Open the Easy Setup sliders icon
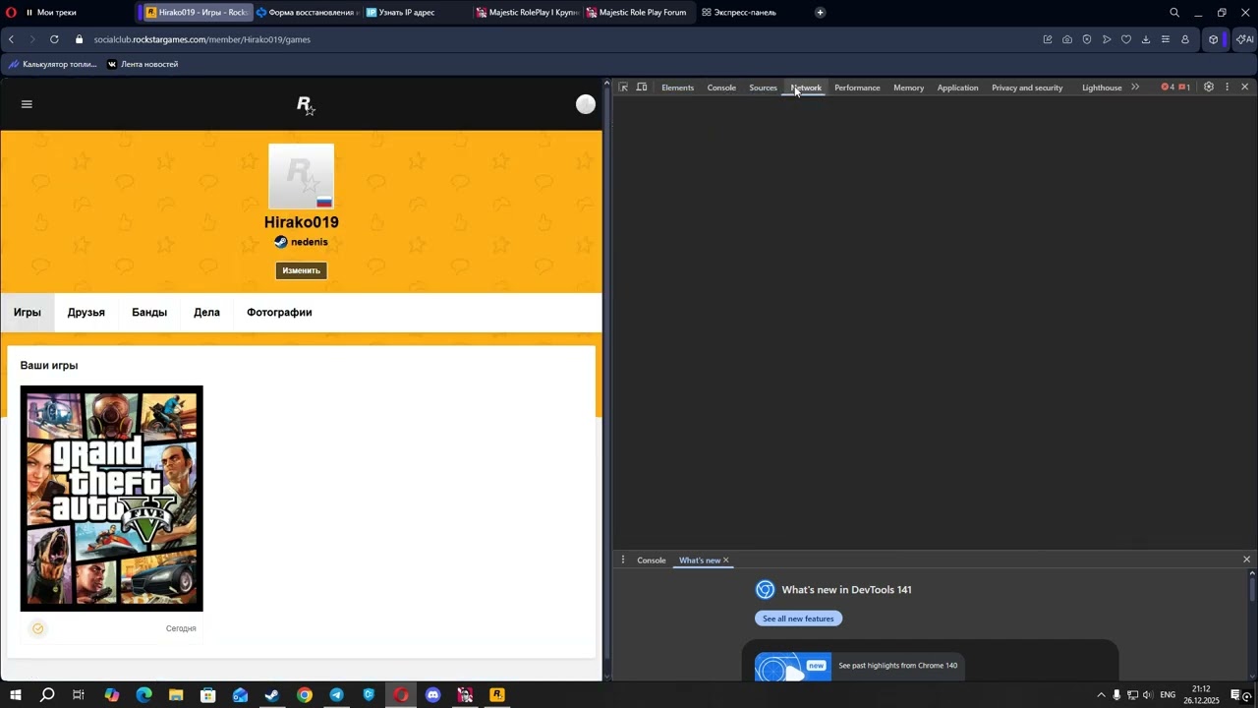Viewport: 1258px width, 708px height. click(1166, 39)
